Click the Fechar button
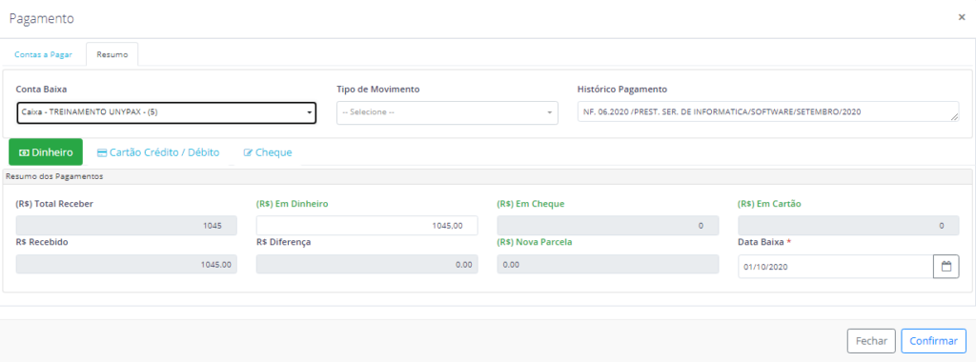This screenshot has height=362, width=976. [871, 341]
